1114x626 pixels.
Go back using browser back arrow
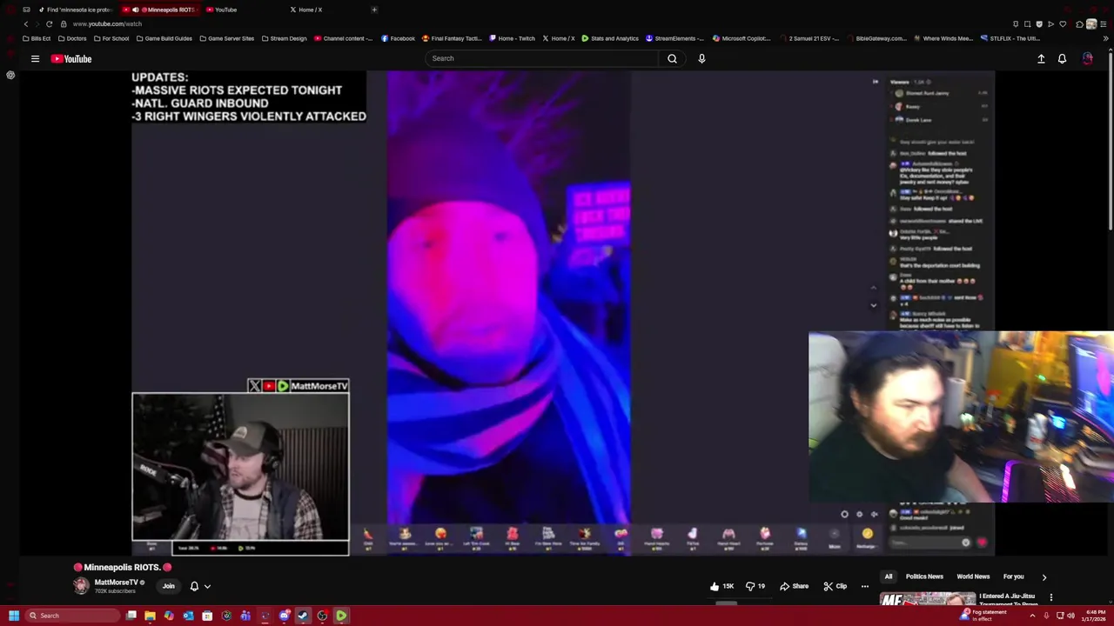(x=26, y=23)
